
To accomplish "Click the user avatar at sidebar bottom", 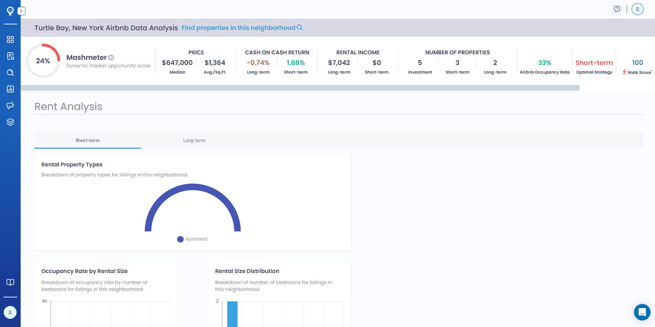I will (10, 313).
